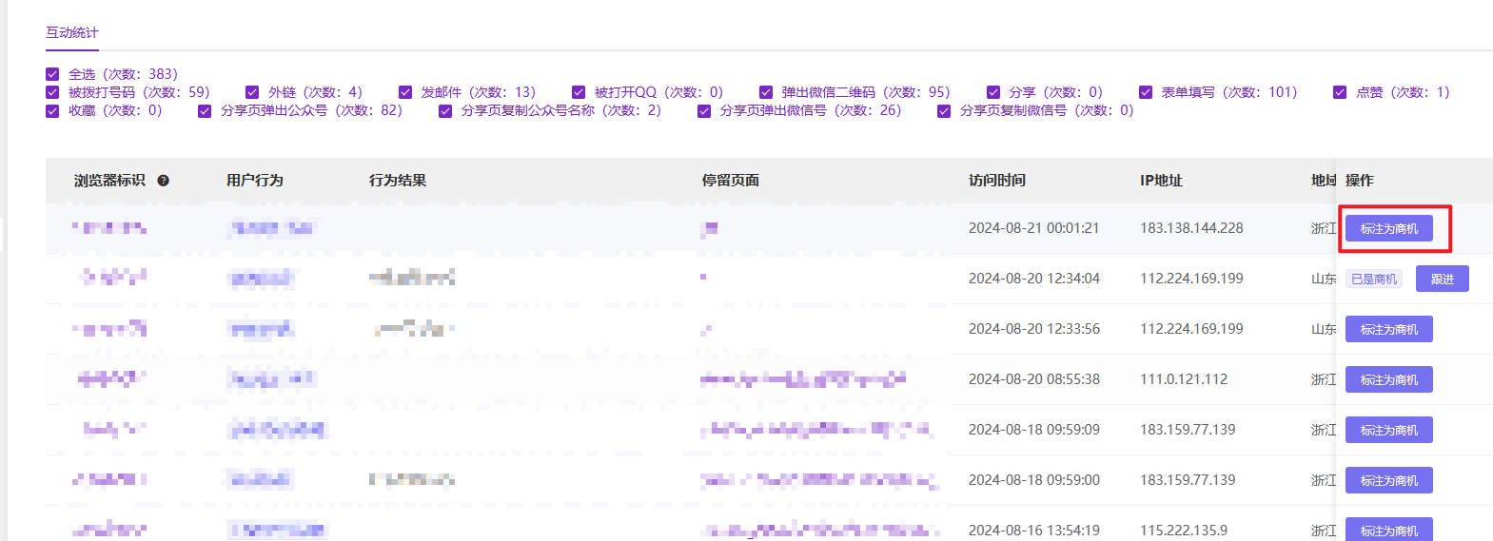Screen dimensions: 1493x541
Task: Toggle the 分享 (次数: 0) checkbox
Action: [x=993, y=92]
